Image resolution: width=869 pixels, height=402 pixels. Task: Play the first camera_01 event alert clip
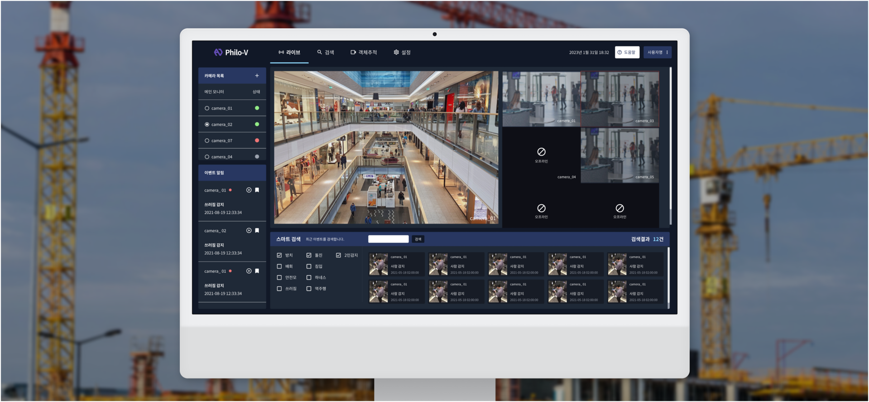coord(249,190)
